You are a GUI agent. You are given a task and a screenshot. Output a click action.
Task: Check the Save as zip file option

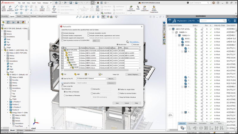(x=62, y=86)
